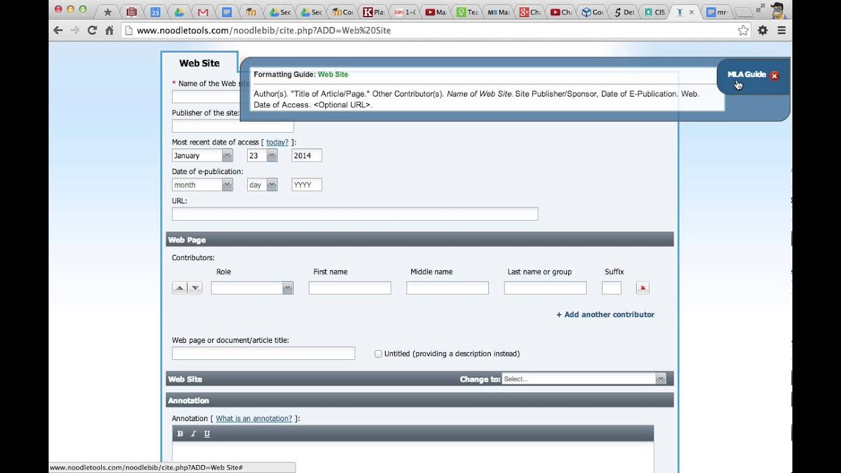Click the Web Site link in formatting guide
Image resolution: width=841 pixels, height=473 pixels.
tap(333, 74)
